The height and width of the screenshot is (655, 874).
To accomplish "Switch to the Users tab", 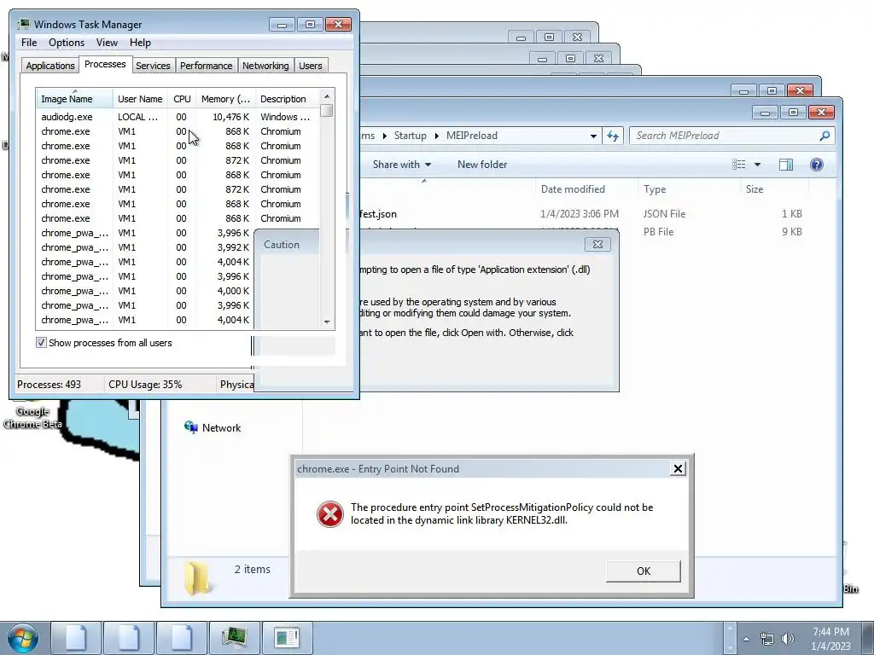I will click(x=310, y=66).
